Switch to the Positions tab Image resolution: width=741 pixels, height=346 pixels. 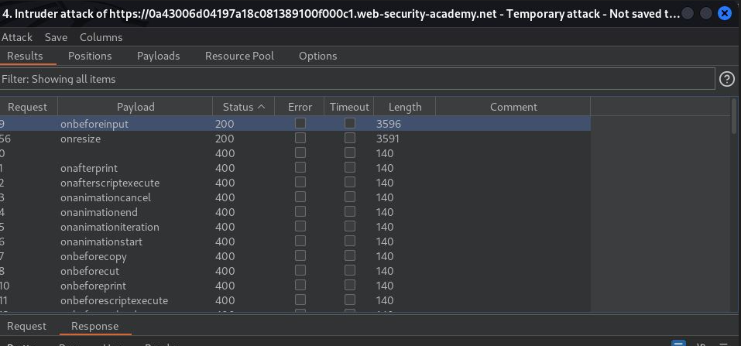pos(90,56)
